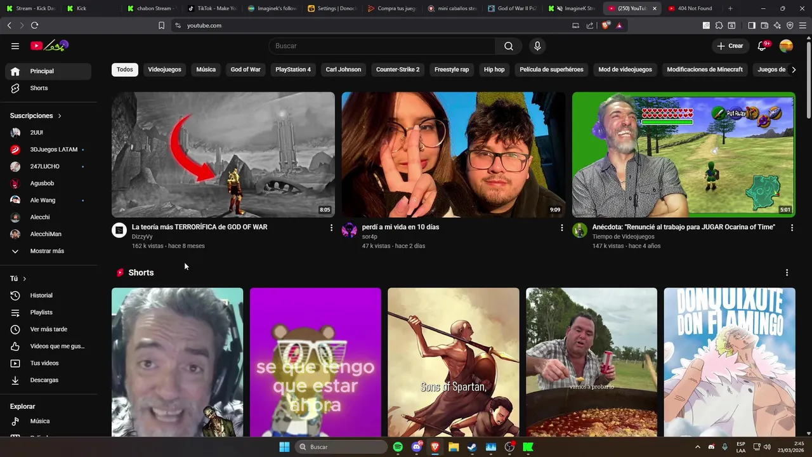Click the Crear button
The height and width of the screenshot is (457, 812).
(x=730, y=46)
